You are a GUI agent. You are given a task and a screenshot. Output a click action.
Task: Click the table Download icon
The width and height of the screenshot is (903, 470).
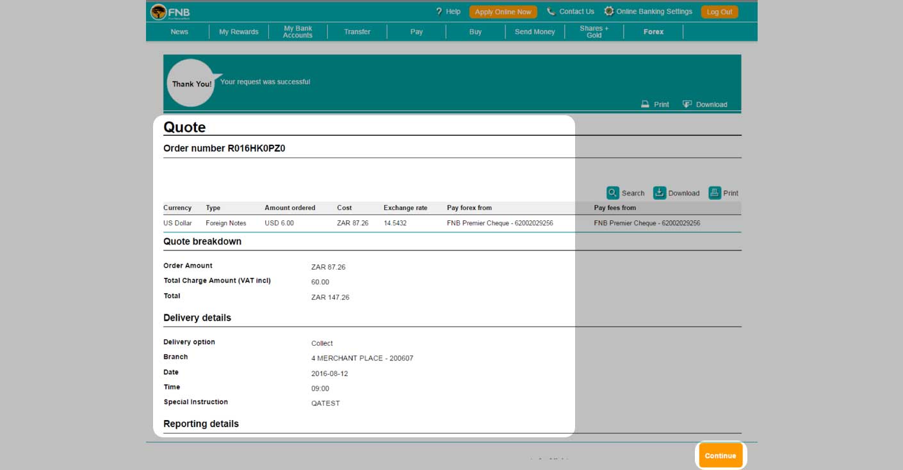pyautogui.click(x=660, y=193)
